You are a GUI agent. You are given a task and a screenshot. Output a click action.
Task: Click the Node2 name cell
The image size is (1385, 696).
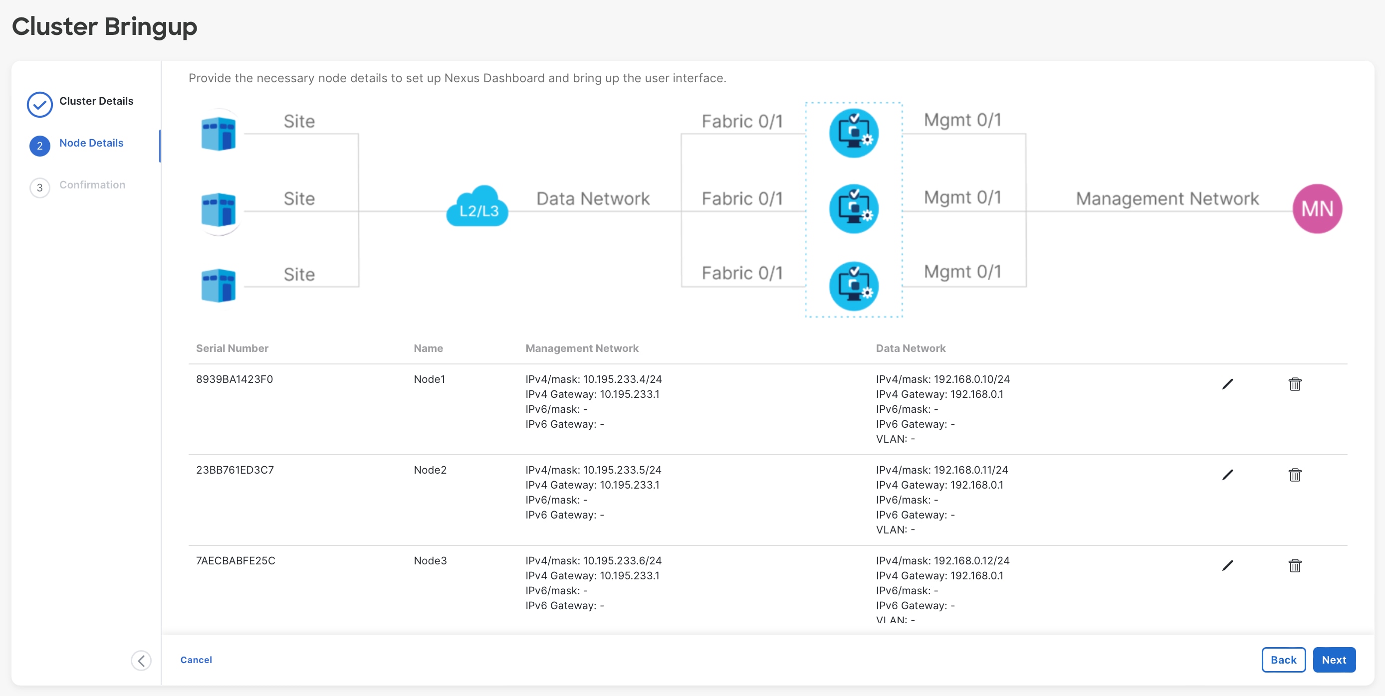pyautogui.click(x=430, y=470)
